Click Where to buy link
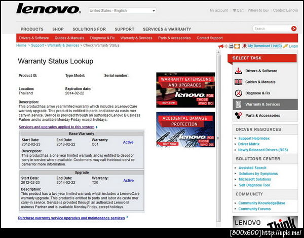This screenshot has width=304, height=238. coord(258,10)
